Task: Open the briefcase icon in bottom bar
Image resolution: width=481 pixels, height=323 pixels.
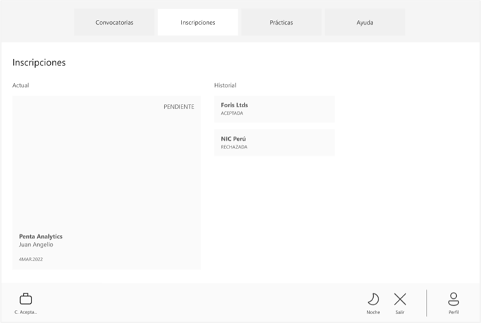Action: pos(25,299)
